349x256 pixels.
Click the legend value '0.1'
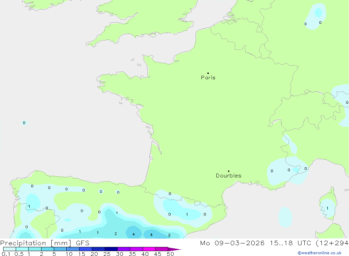pyautogui.click(x=6, y=254)
